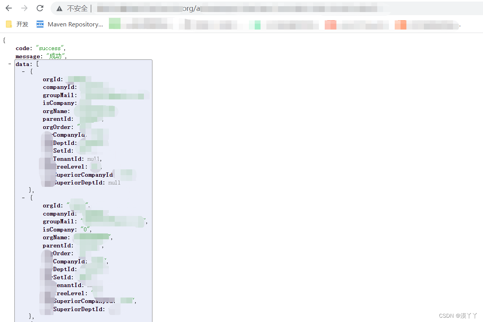Collapse the second data object with its minus toggle
The width and height of the screenshot is (483, 322).
click(24, 198)
